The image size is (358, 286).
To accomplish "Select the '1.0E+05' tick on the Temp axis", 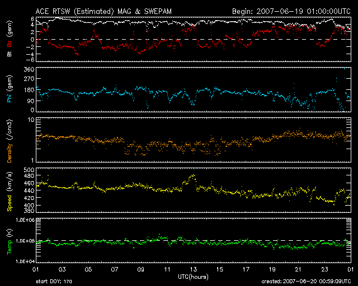I will click(x=25, y=241).
